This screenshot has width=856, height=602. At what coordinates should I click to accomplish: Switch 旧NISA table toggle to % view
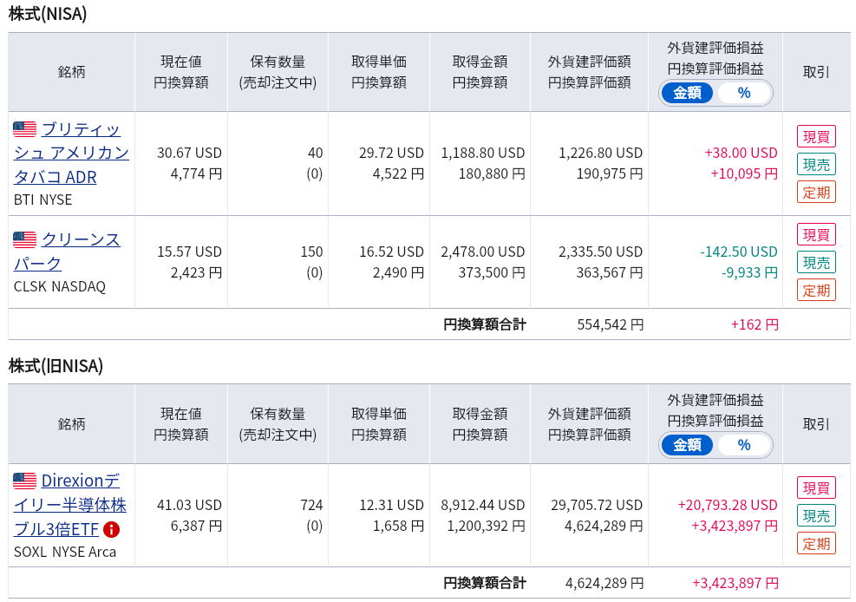(743, 445)
